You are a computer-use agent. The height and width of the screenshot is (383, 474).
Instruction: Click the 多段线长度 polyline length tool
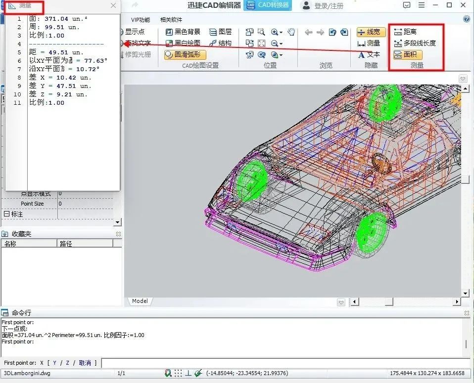tap(415, 43)
